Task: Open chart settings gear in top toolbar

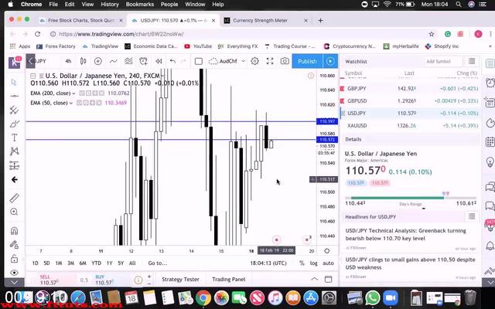Action: pos(254,61)
